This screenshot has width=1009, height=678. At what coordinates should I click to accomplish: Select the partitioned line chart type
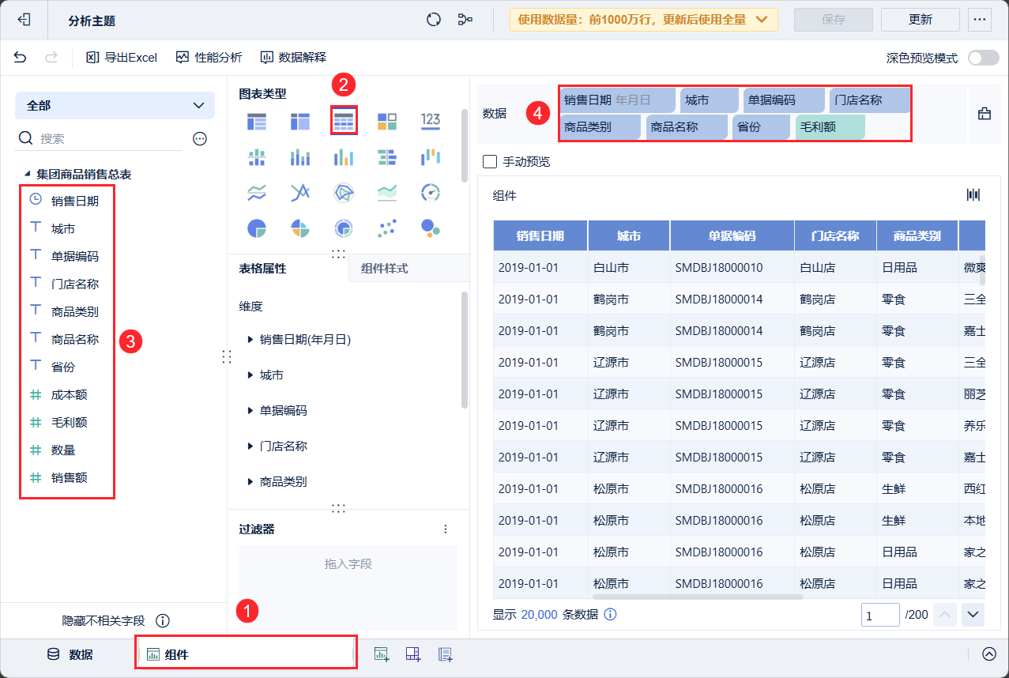pos(257,192)
